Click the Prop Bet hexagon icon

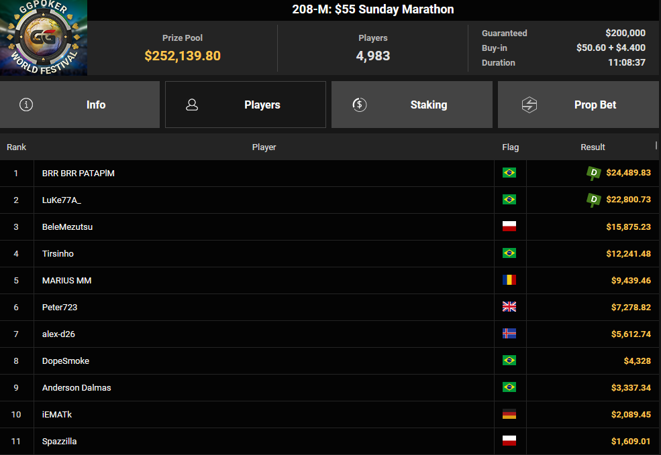(x=529, y=105)
